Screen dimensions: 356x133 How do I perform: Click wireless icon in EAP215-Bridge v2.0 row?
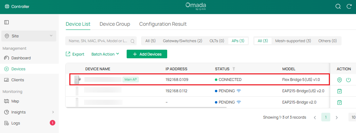click(x=239, y=102)
